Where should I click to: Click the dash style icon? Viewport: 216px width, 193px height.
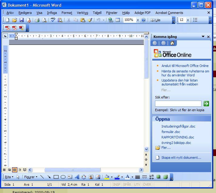(144, 177)
